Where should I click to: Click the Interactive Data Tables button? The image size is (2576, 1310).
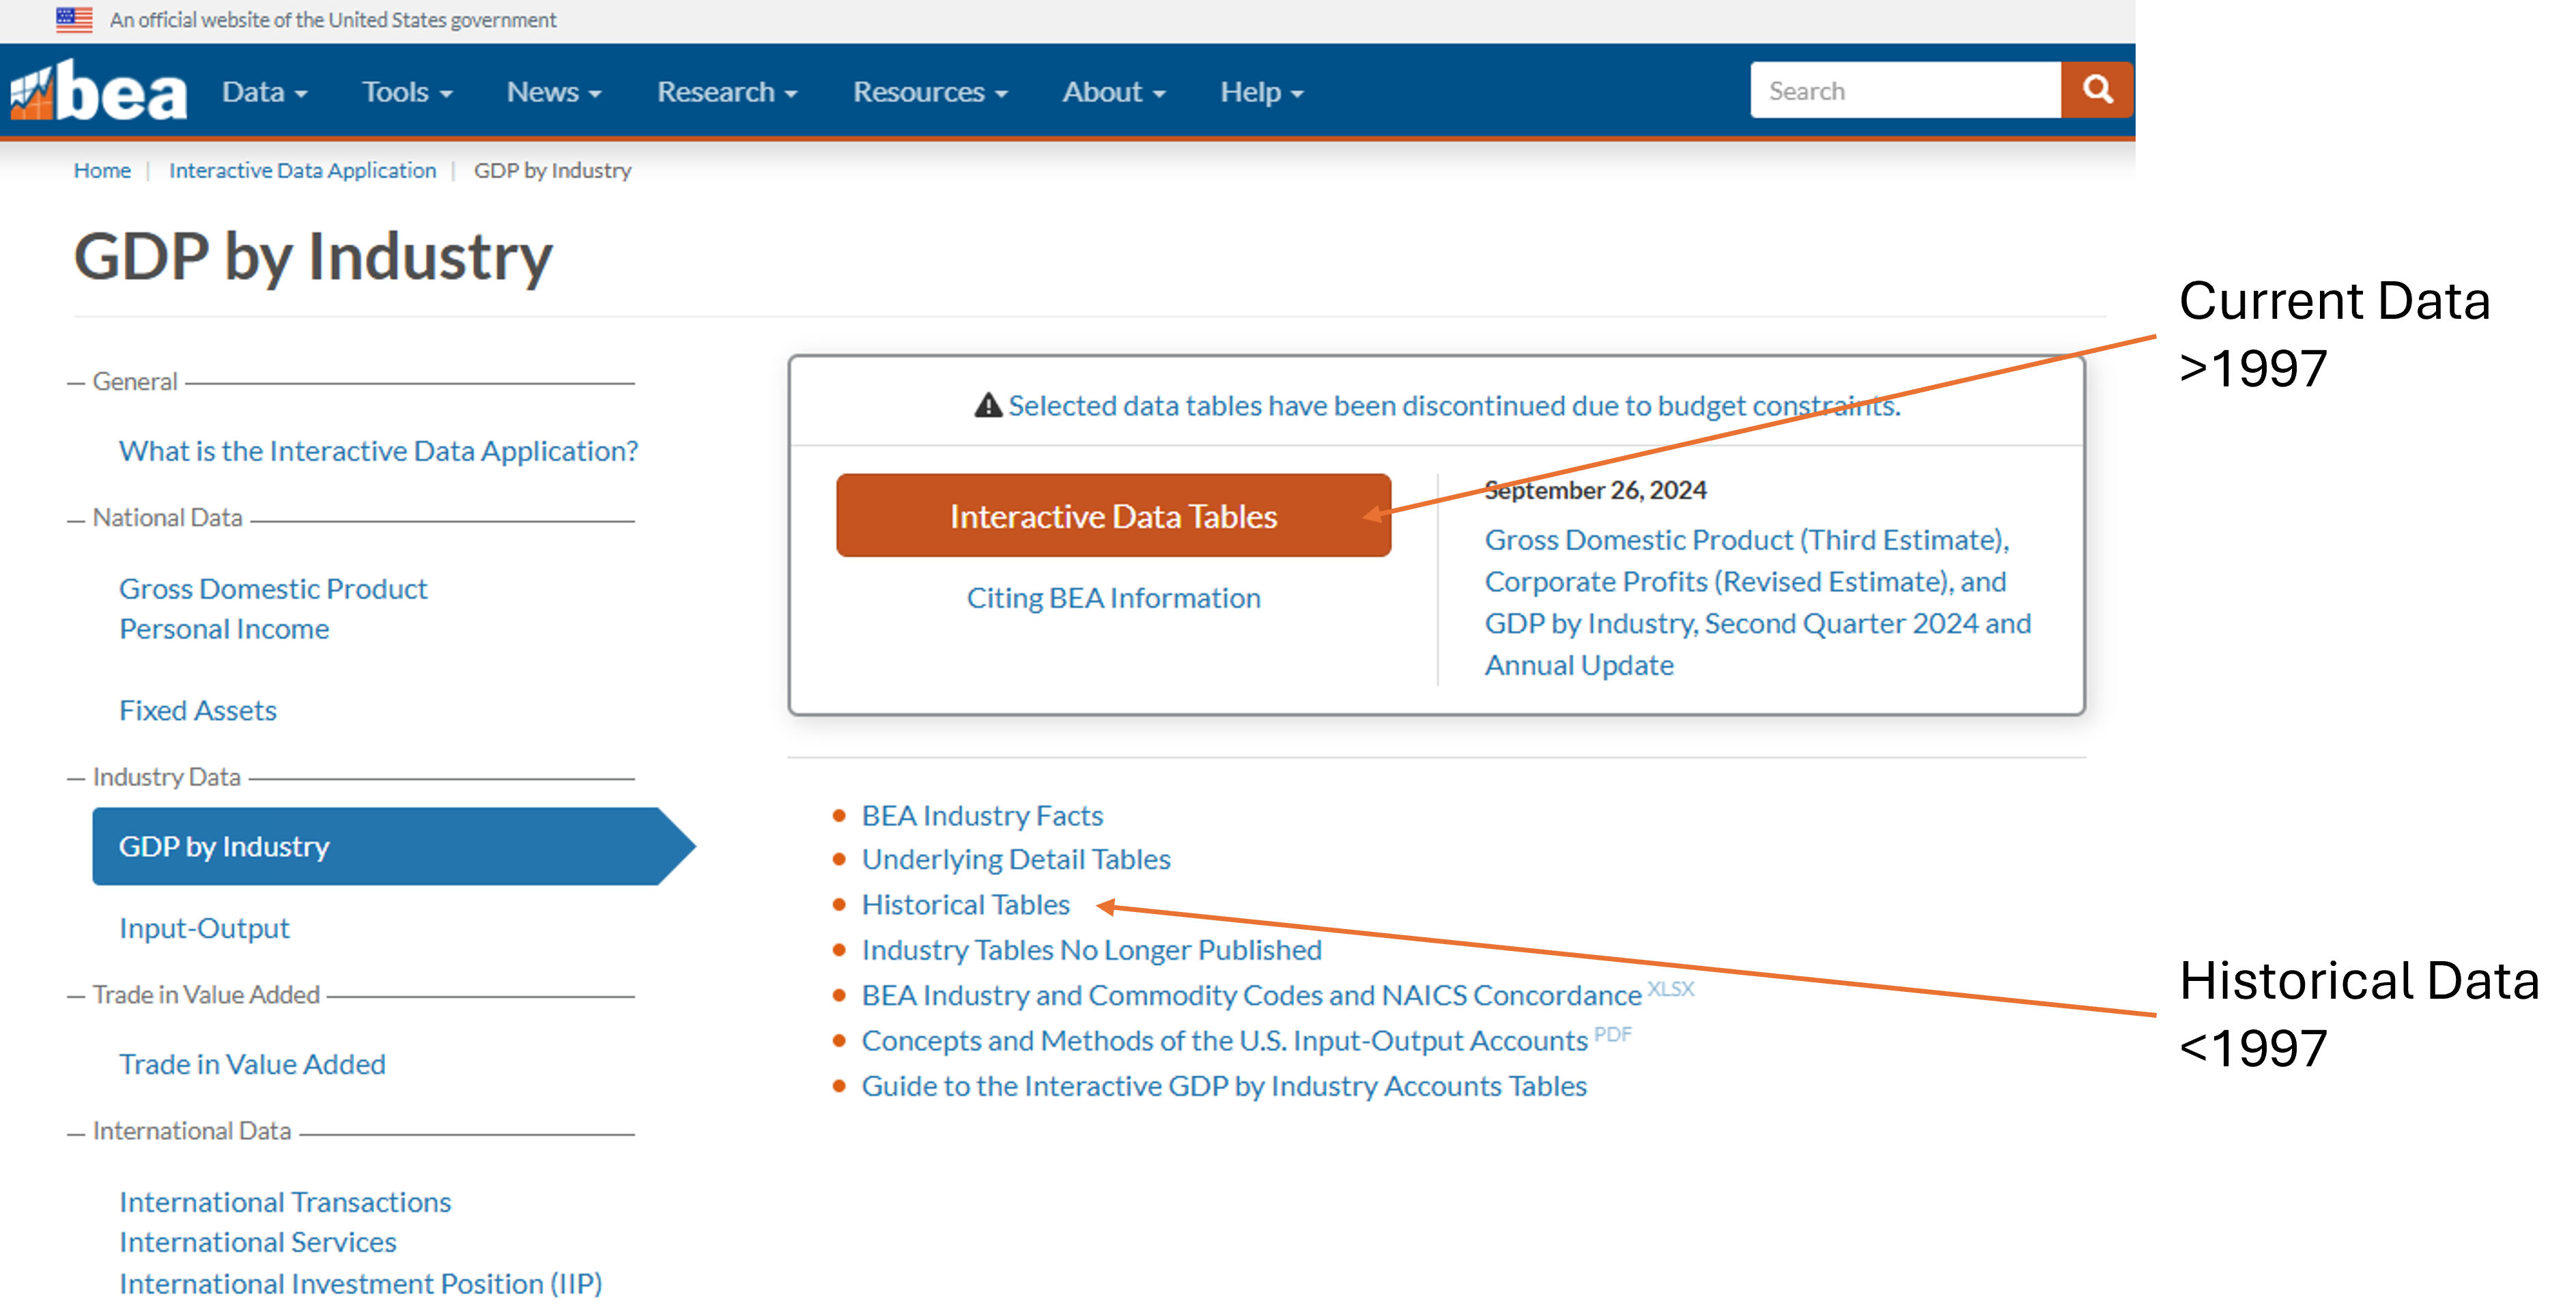pyautogui.click(x=1113, y=515)
